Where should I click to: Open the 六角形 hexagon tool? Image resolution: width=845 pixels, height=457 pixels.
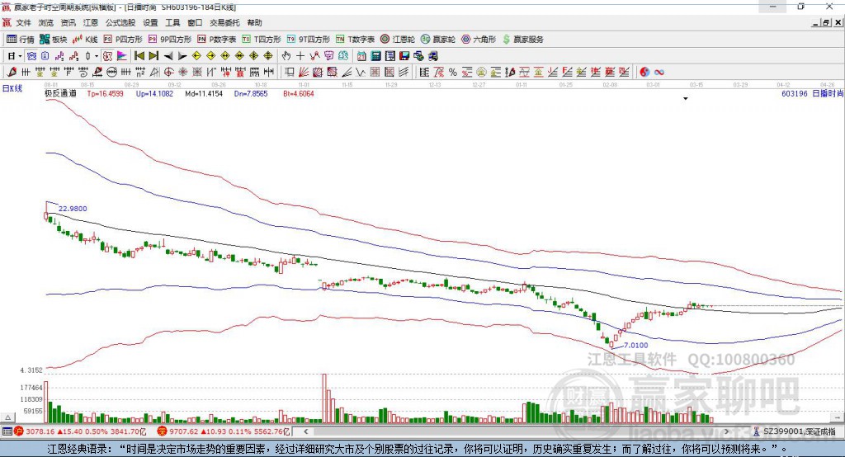pyautogui.click(x=479, y=40)
